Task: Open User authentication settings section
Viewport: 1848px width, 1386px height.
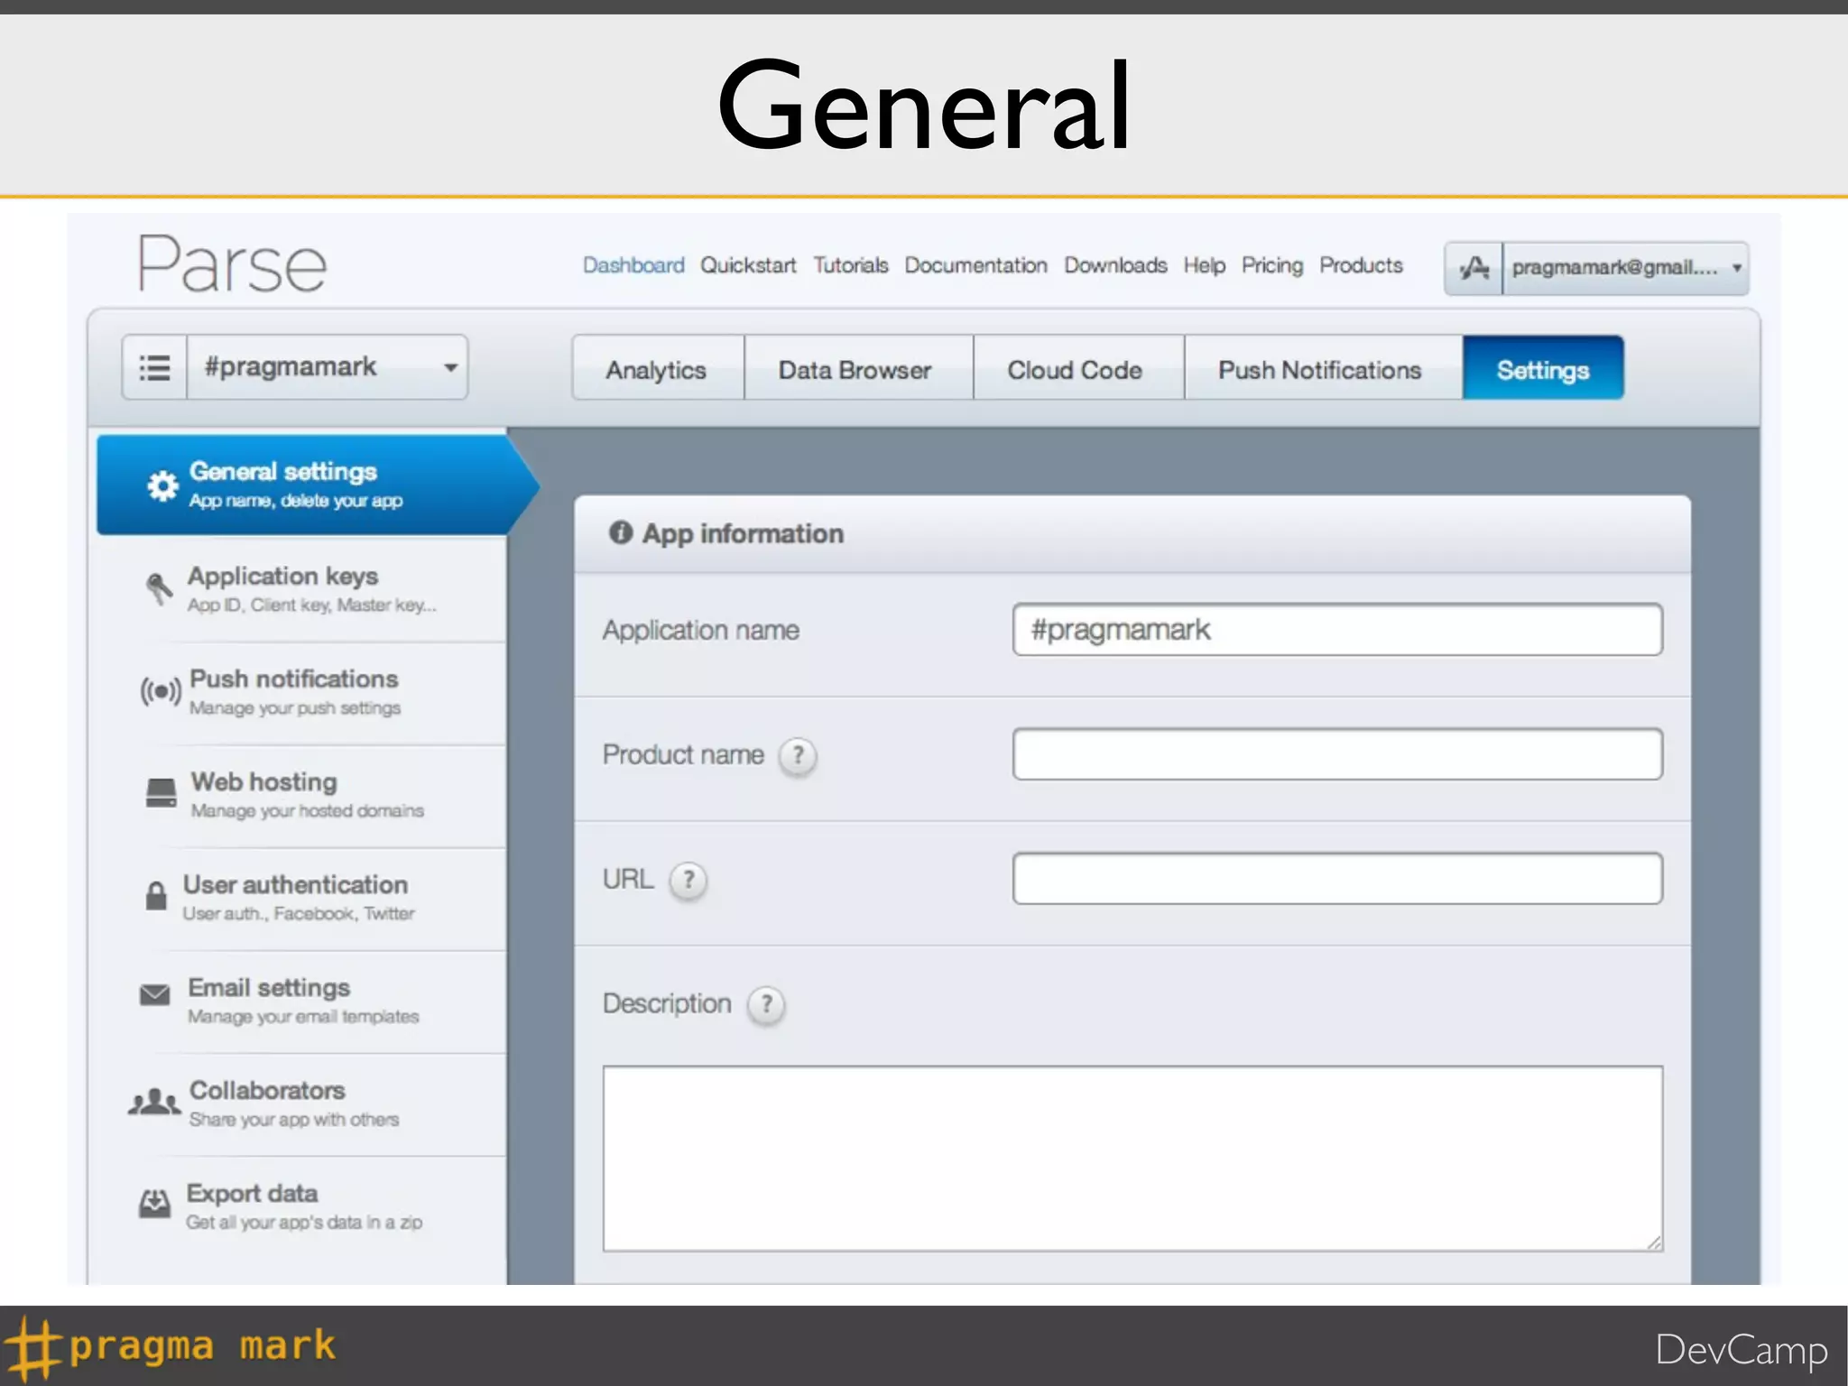Action: (302, 898)
